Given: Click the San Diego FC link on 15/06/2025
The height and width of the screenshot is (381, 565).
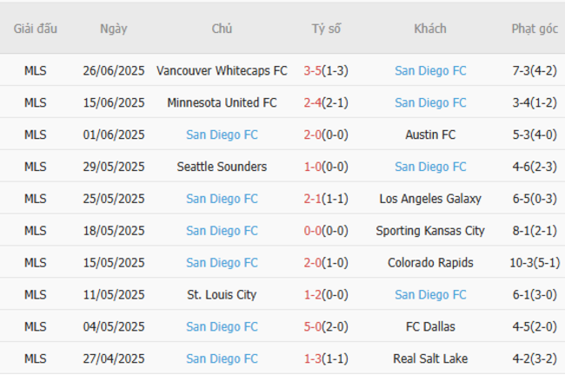Looking at the screenshot, I should coord(430,103).
